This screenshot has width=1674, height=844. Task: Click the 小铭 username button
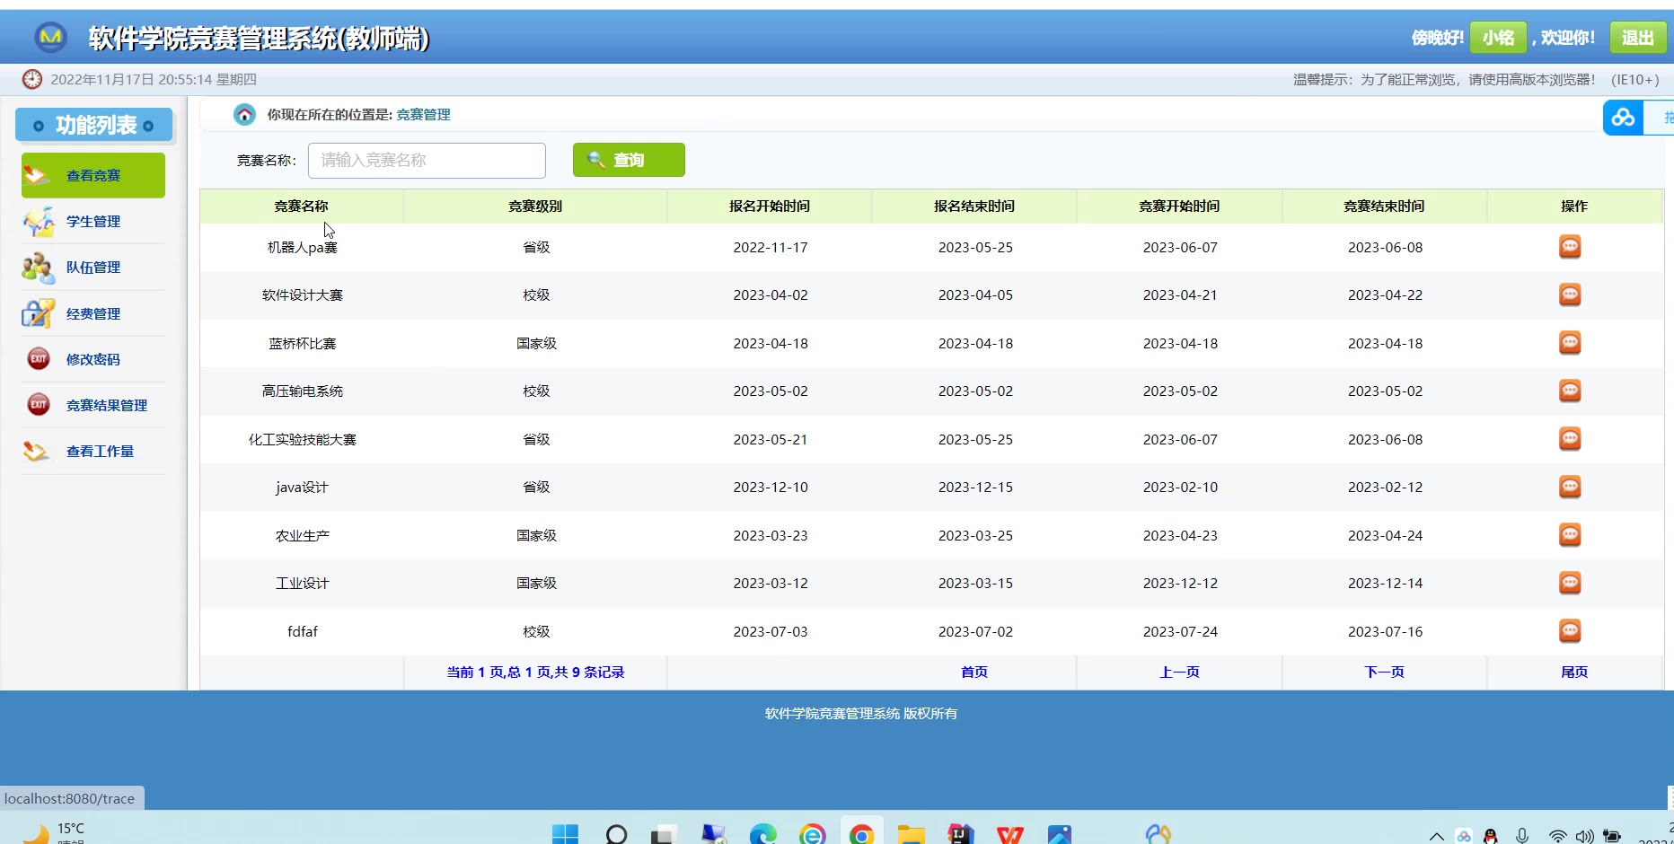pyautogui.click(x=1498, y=38)
